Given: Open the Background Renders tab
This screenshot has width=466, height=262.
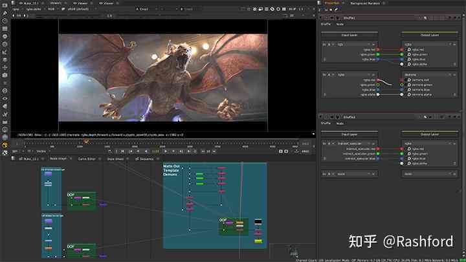Looking at the screenshot, I should [365, 3].
